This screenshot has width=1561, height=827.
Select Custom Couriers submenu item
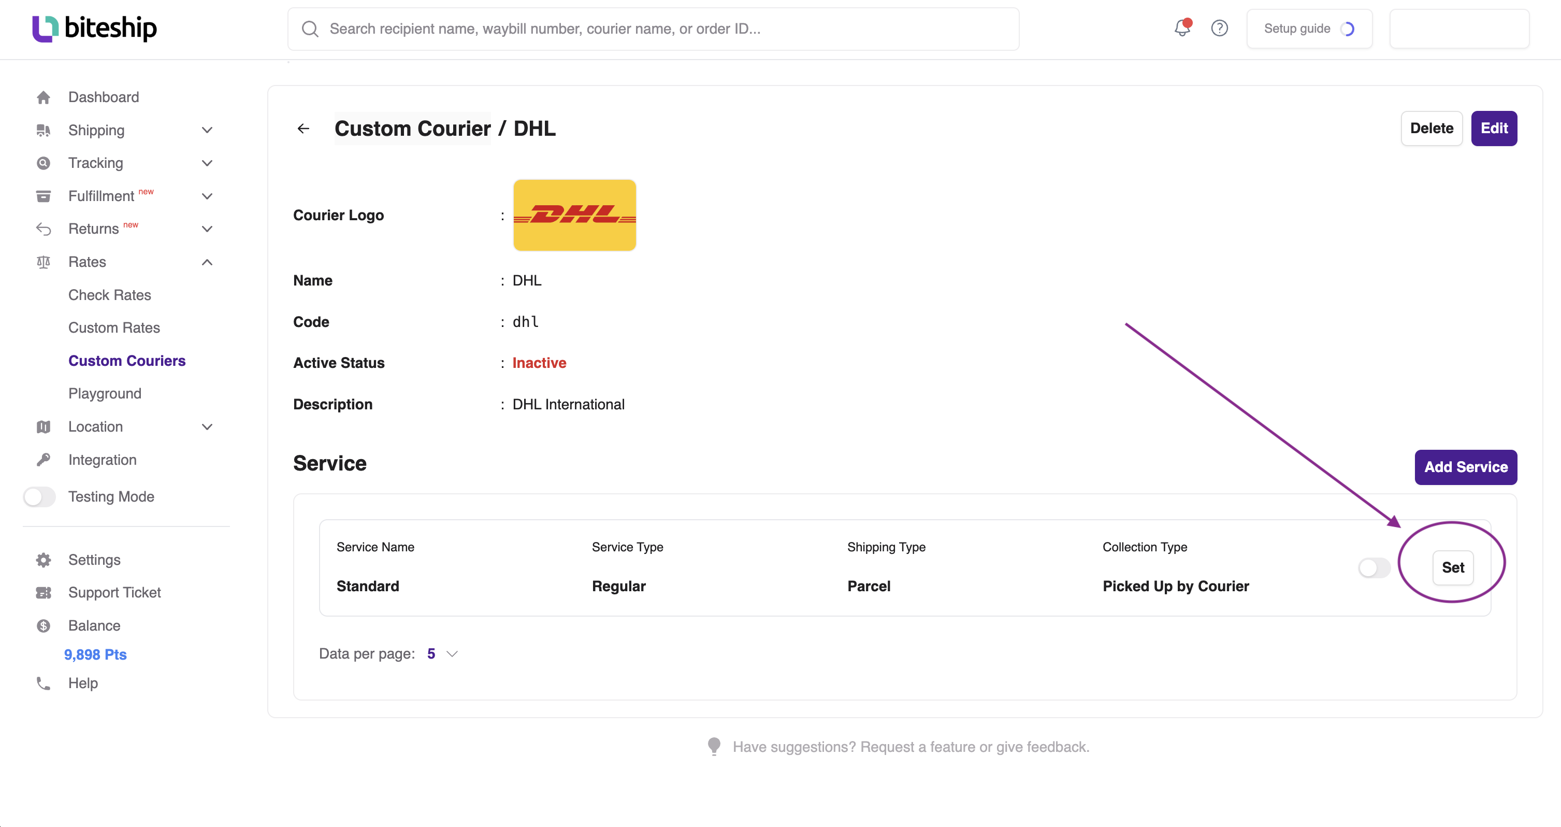coord(127,361)
